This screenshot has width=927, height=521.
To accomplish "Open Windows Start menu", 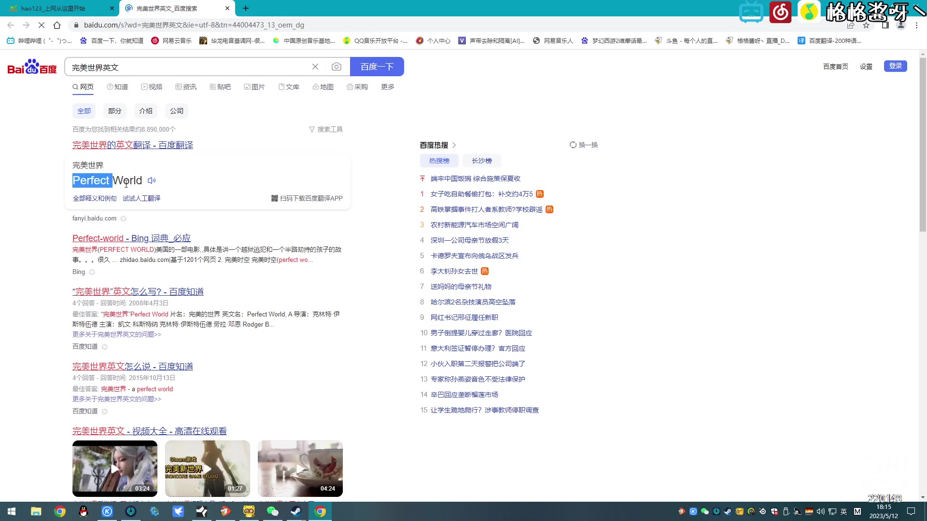I will pyautogui.click(x=12, y=511).
